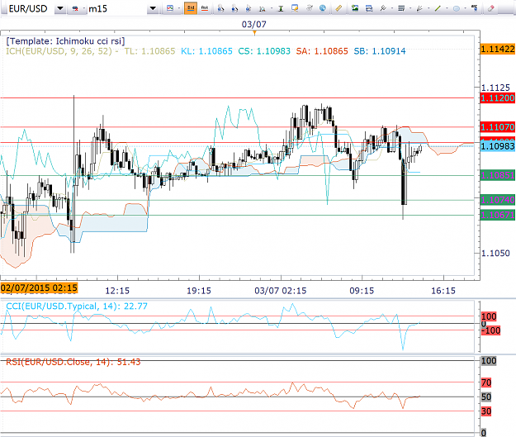Click the 19:15 time axis label
Image resolution: width=516 pixels, height=437 pixels.
[x=199, y=291]
